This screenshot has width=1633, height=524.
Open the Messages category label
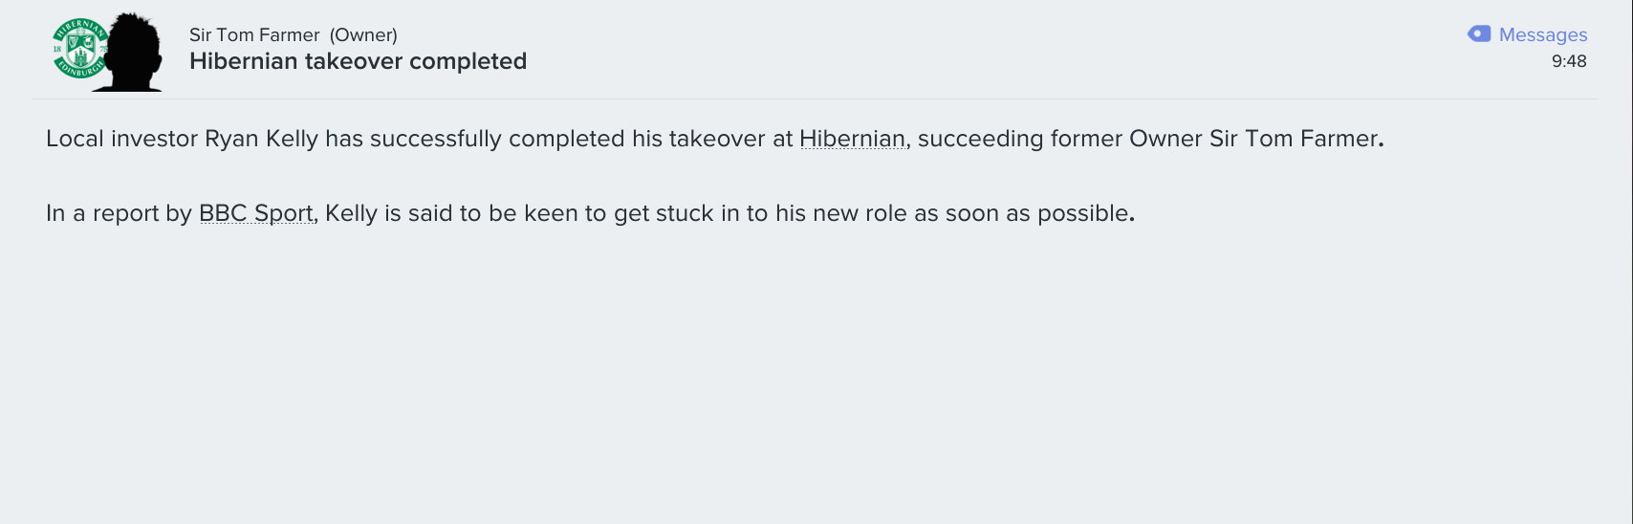pos(1543,34)
